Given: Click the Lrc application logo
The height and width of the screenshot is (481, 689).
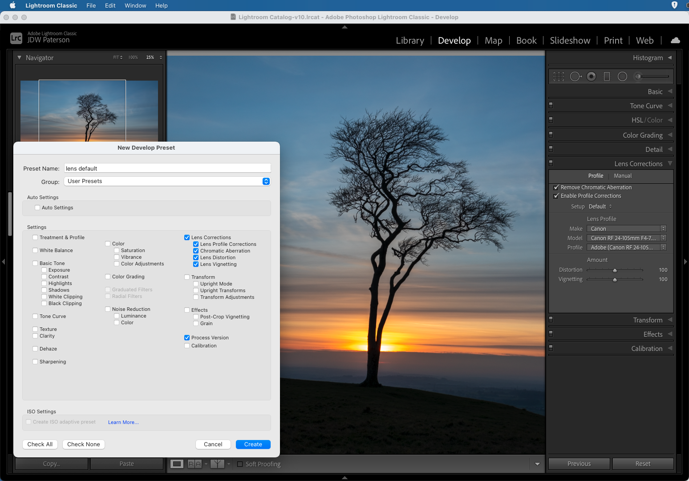Looking at the screenshot, I should pyautogui.click(x=16, y=38).
